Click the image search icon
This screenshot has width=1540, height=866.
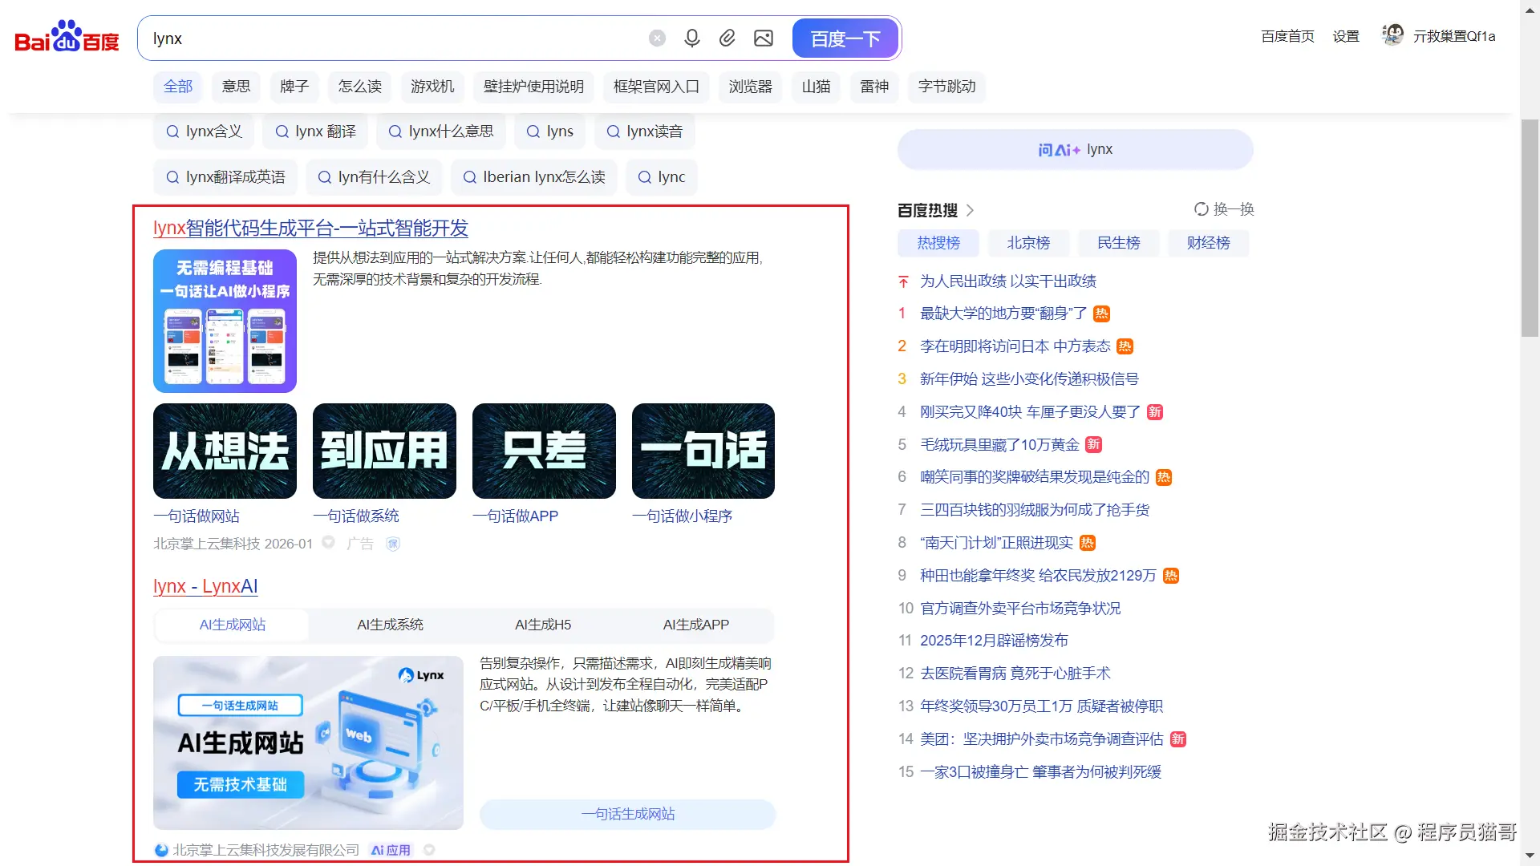763,38
